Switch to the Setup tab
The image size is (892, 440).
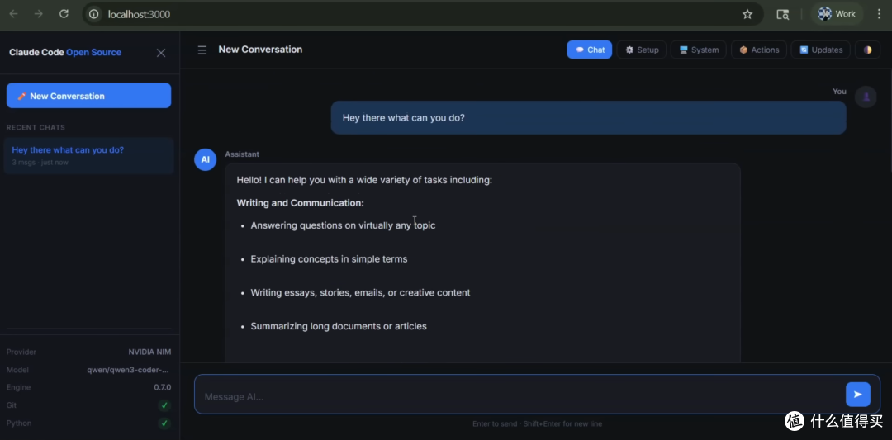[641, 50]
